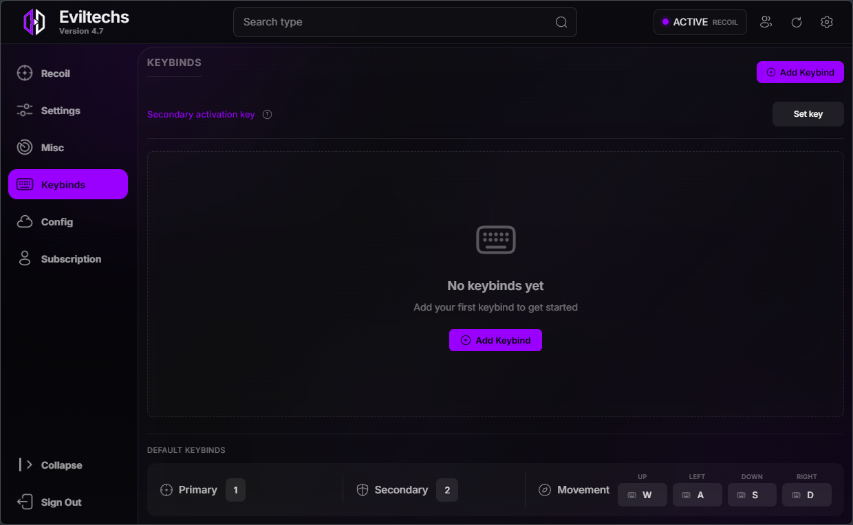
Task: Click the Primary keybind key 1
Action: 235,490
